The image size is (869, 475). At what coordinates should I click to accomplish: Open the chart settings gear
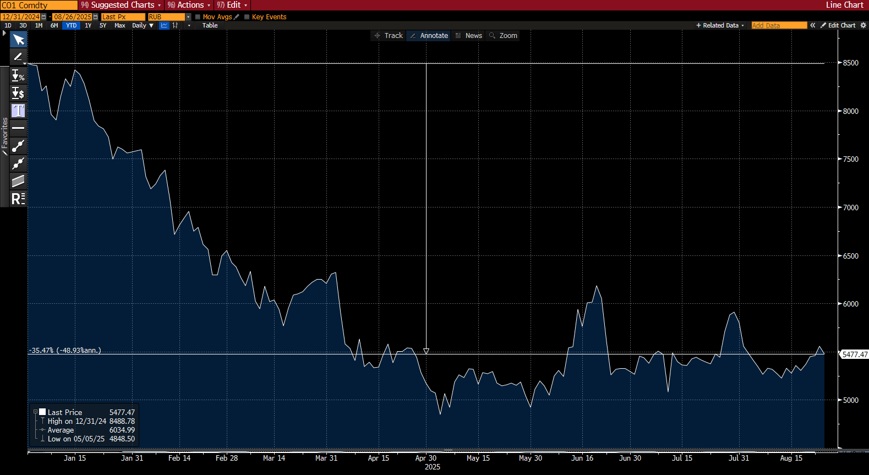tap(863, 25)
